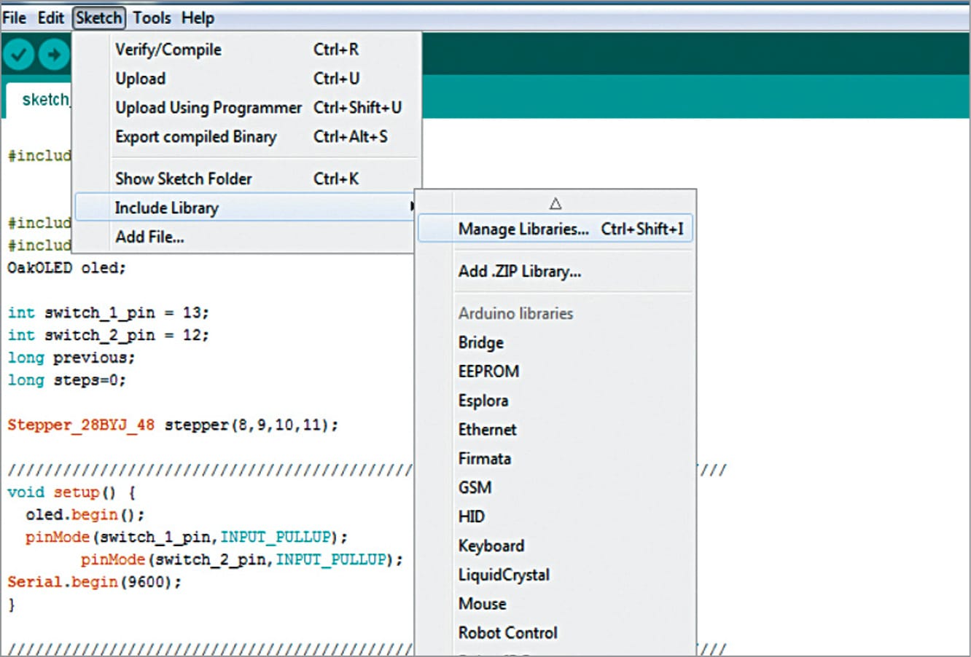
Task: Include the EEPROM library
Action: [x=488, y=371]
